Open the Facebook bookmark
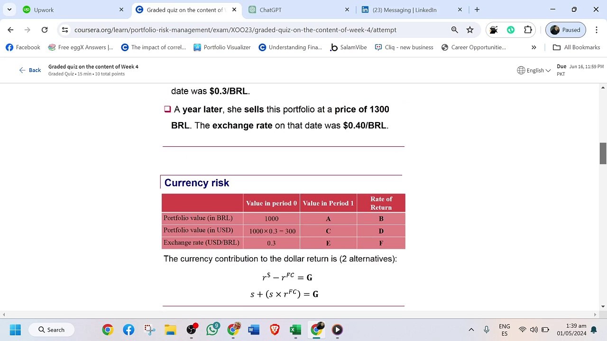The width and height of the screenshot is (607, 341). (23, 47)
